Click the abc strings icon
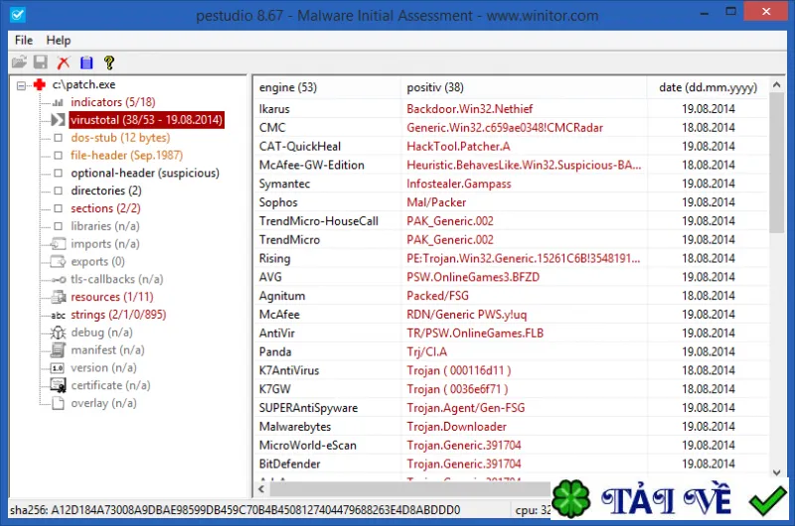 (58, 315)
